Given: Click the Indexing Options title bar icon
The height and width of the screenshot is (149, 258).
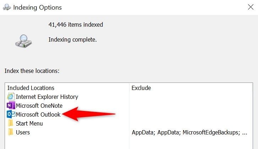Looking at the screenshot, I should point(7,7).
